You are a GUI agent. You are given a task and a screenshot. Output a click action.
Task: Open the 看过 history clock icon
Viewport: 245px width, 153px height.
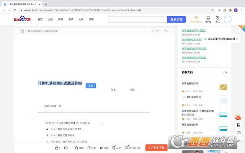pyautogui.click(x=217, y=19)
